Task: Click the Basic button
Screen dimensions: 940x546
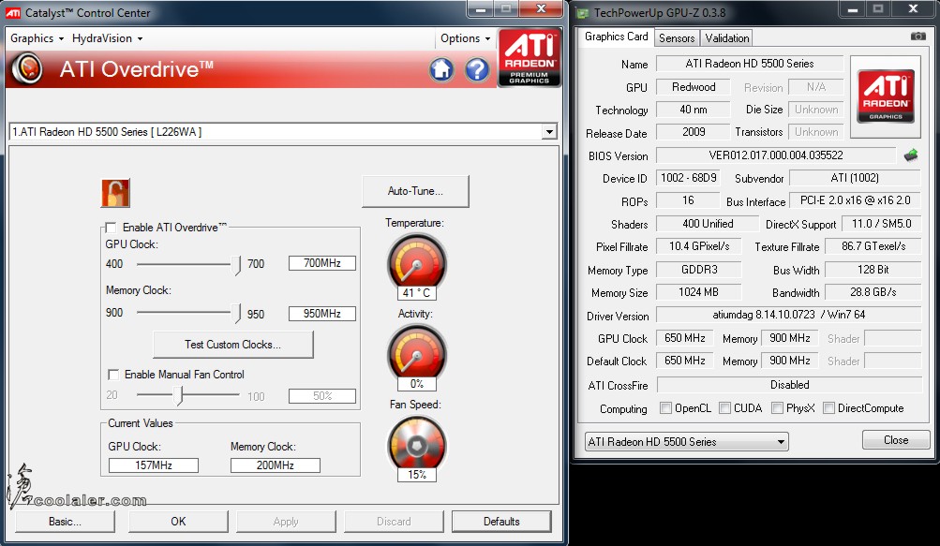Action: 65,522
